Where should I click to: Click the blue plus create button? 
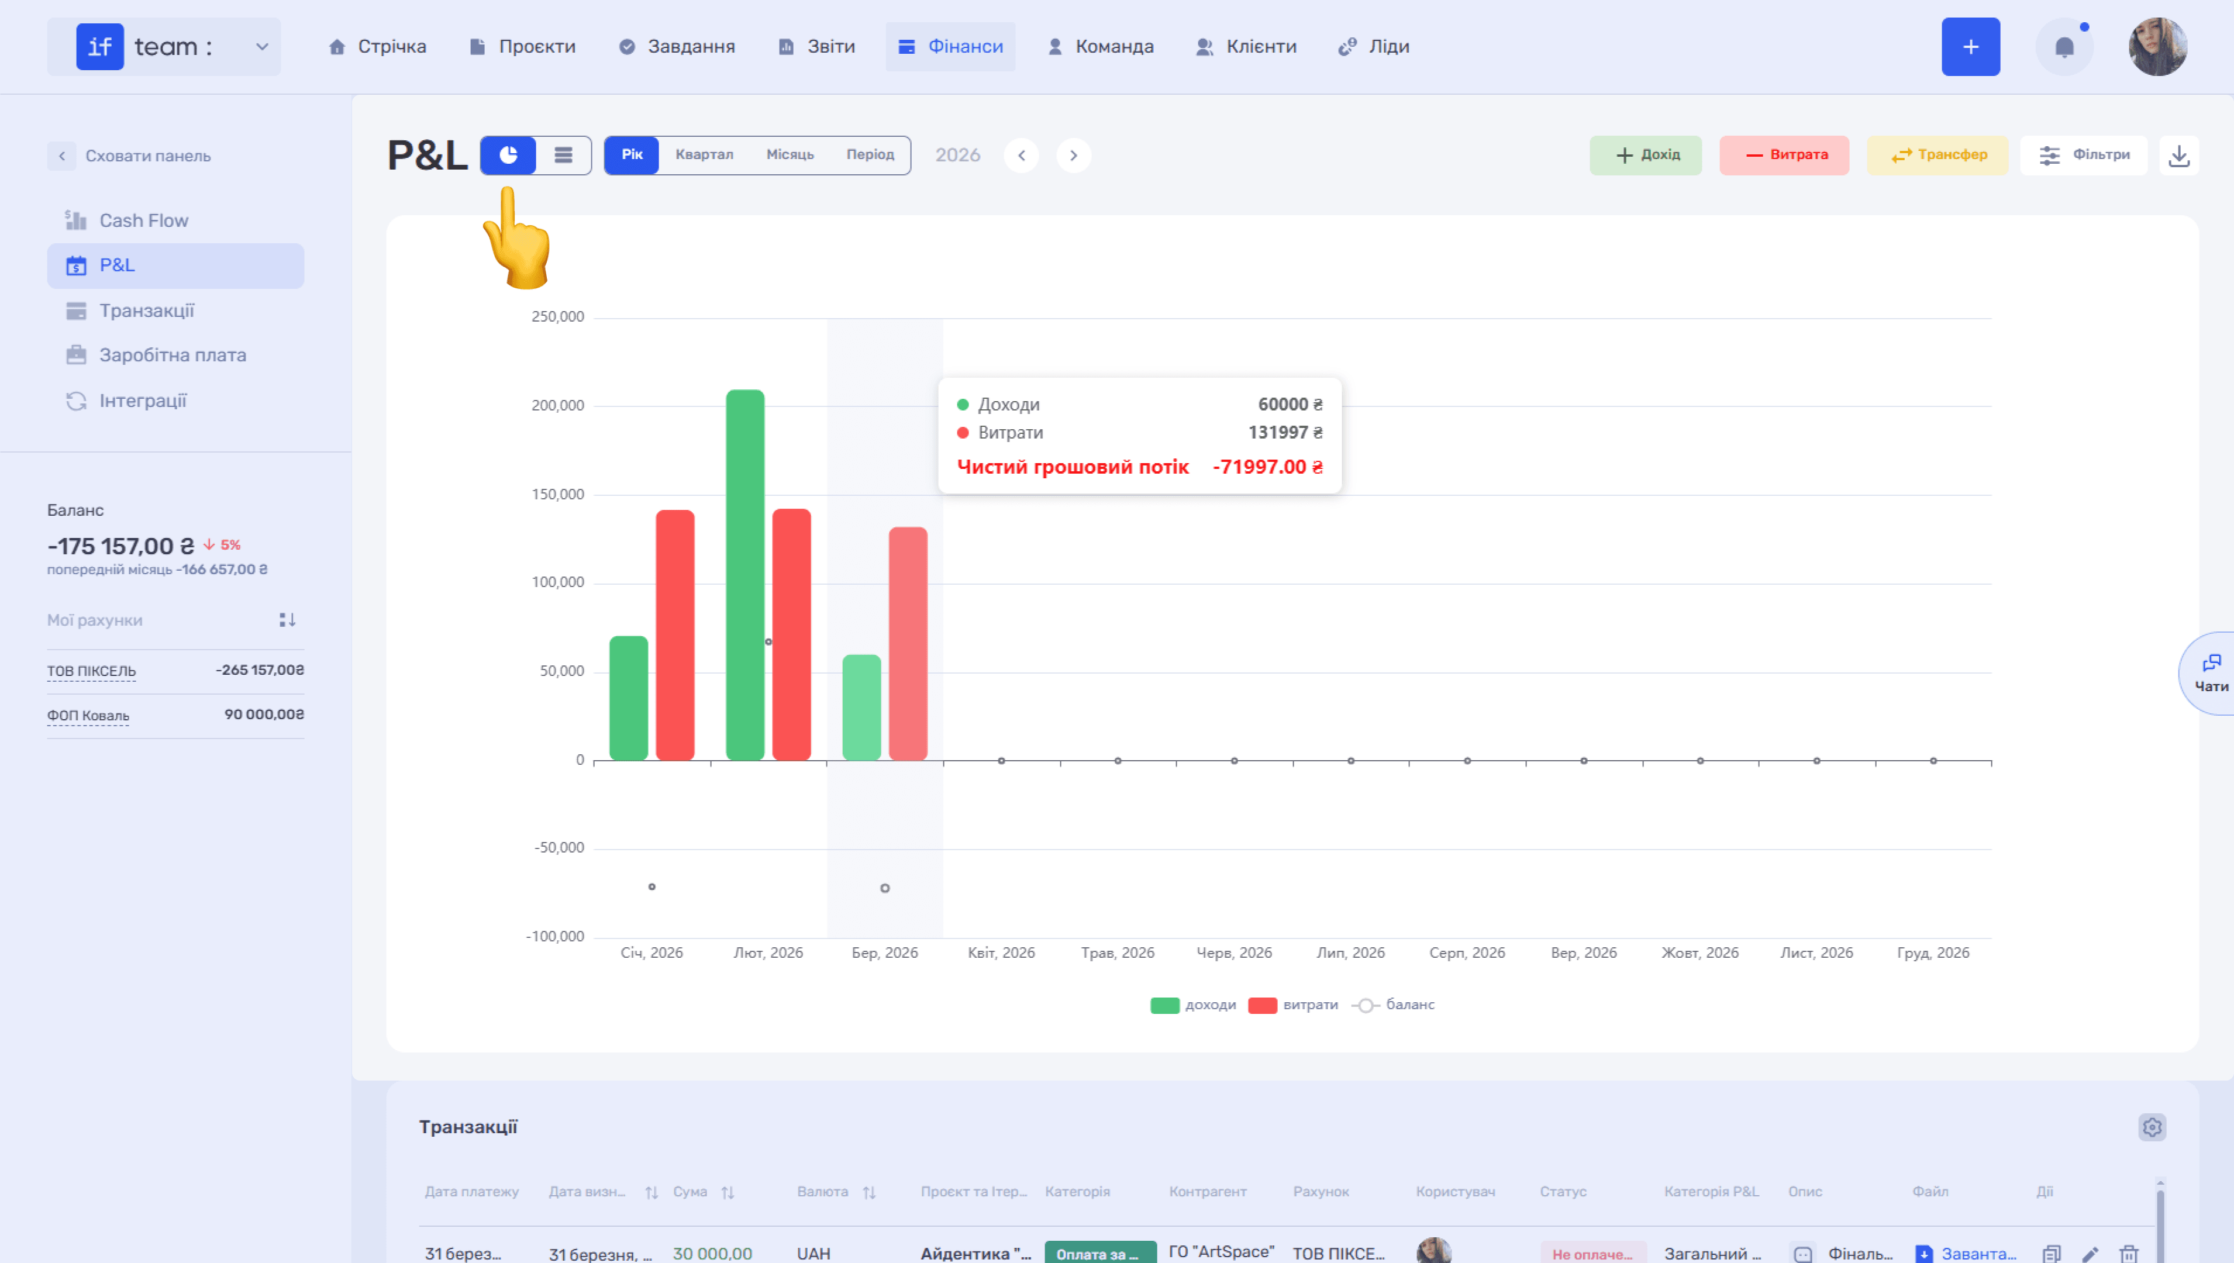pos(1970,47)
